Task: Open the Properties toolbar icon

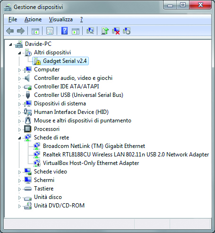Action: pyautogui.click(x=50, y=31)
